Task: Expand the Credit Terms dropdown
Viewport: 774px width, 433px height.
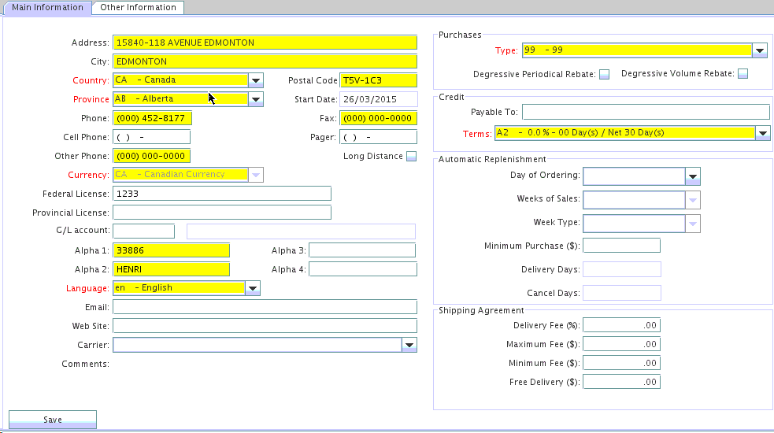Action: [x=762, y=133]
